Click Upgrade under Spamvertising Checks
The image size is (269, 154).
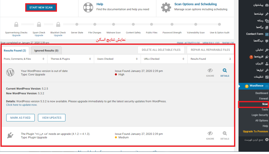pos(16,35)
